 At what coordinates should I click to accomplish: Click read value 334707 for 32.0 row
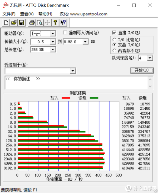click(144, 132)
